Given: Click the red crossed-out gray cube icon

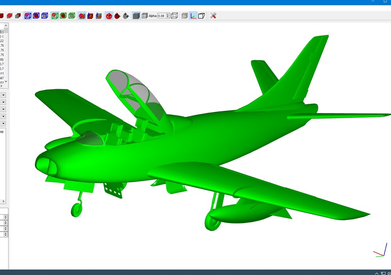Looking at the screenshot, I should pyautogui.click(x=10, y=16).
